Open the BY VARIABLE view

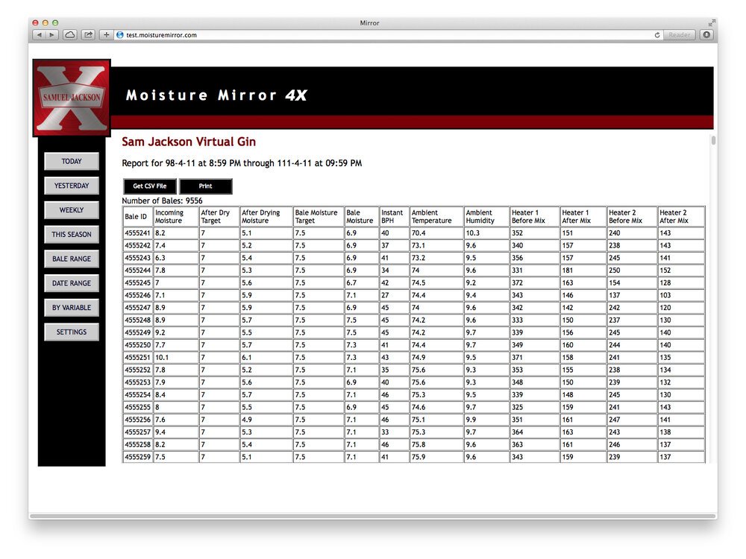point(72,308)
